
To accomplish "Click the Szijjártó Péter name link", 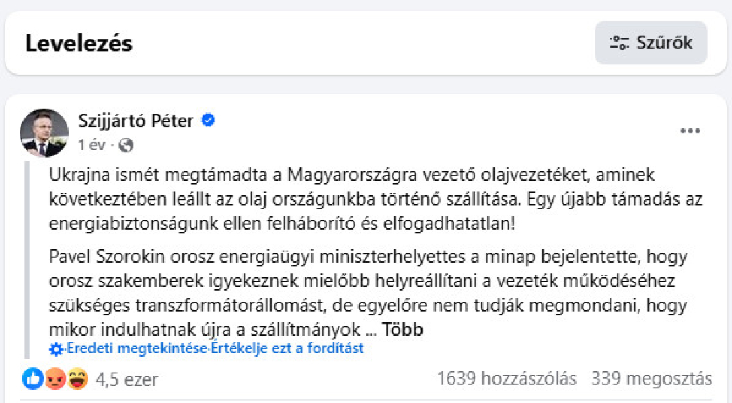I will 136,121.
